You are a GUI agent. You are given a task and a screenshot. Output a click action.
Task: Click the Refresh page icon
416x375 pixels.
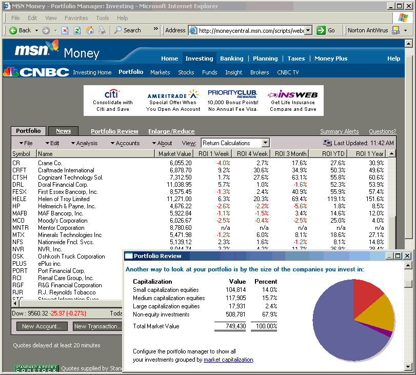click(77, 30)
